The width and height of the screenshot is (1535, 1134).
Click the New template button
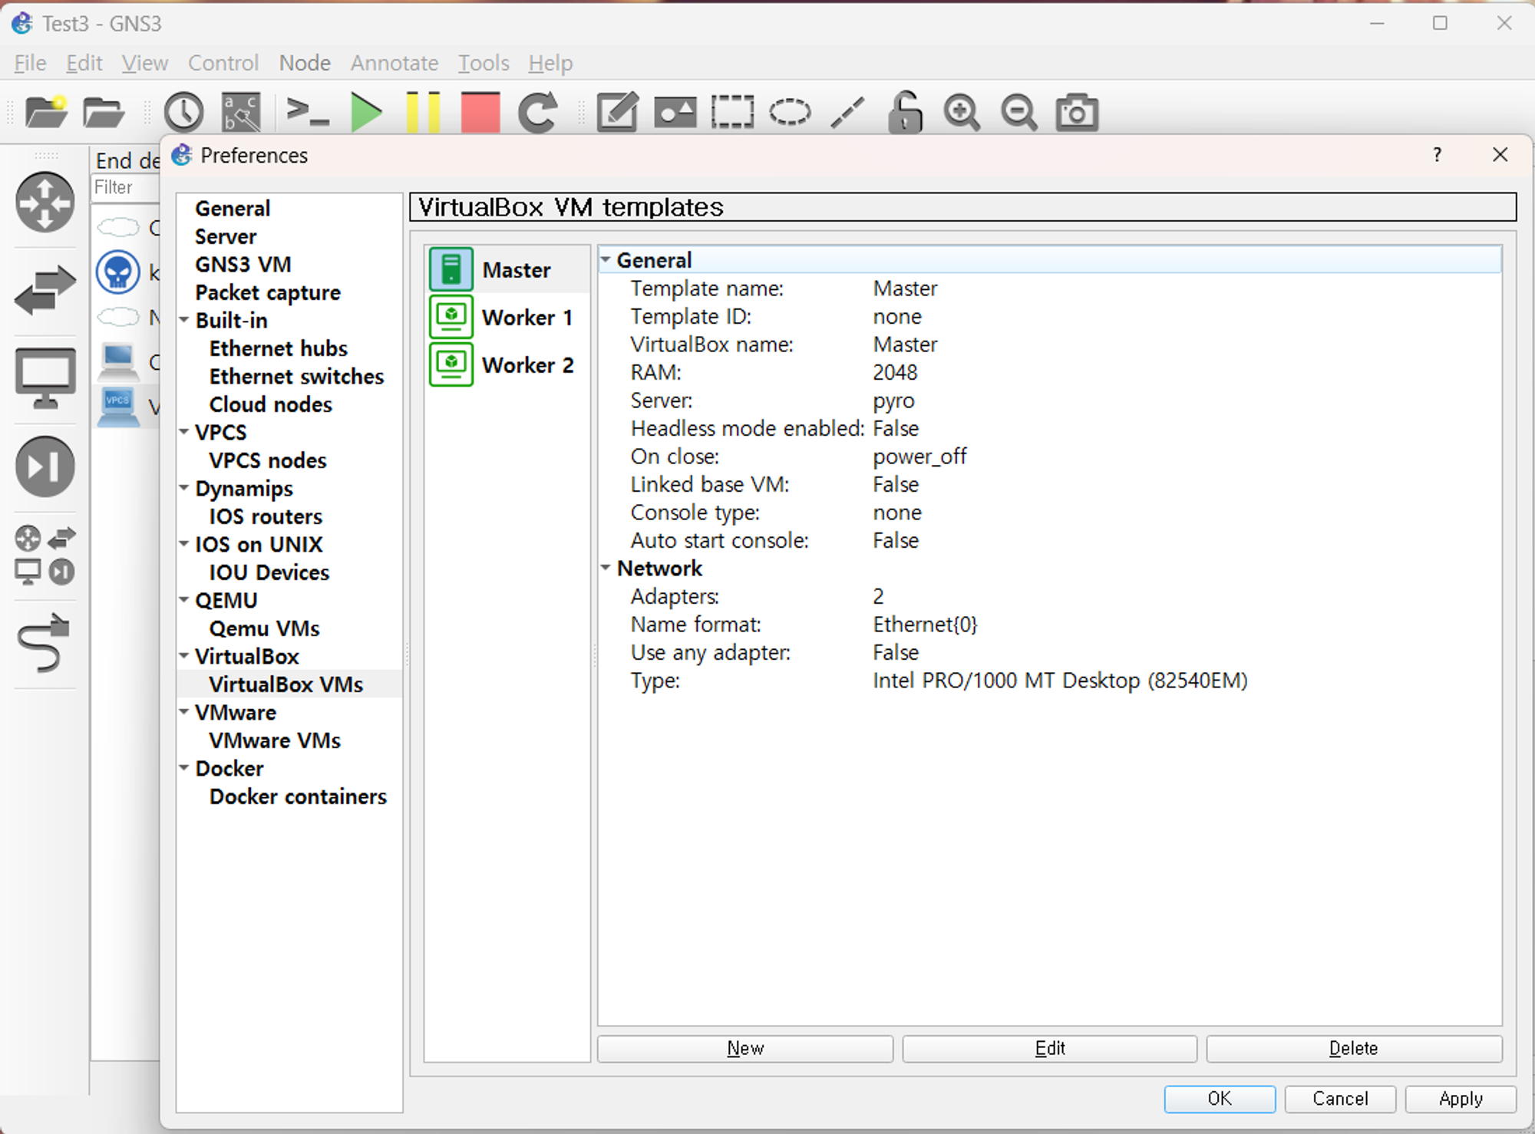(x=745, y=1049)
